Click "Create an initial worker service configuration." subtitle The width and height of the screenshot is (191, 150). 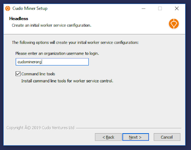point(51,25)
